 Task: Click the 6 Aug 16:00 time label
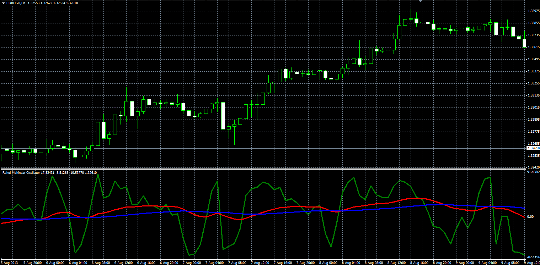tap(146, 263)
